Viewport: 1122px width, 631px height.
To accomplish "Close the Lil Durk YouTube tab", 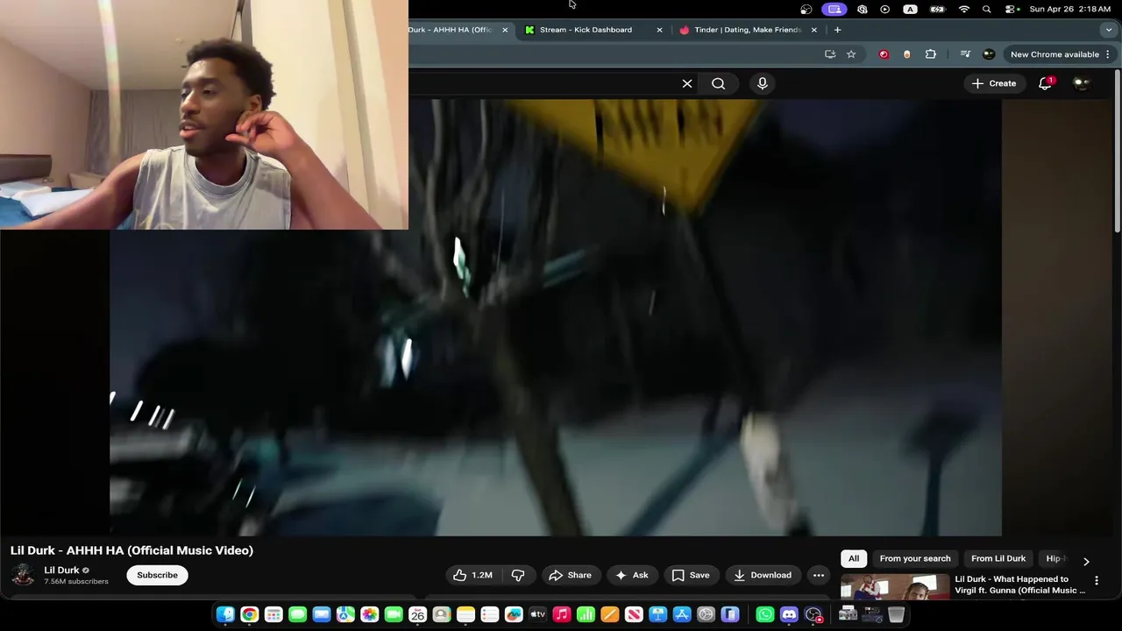I will [x=505, y=30].
